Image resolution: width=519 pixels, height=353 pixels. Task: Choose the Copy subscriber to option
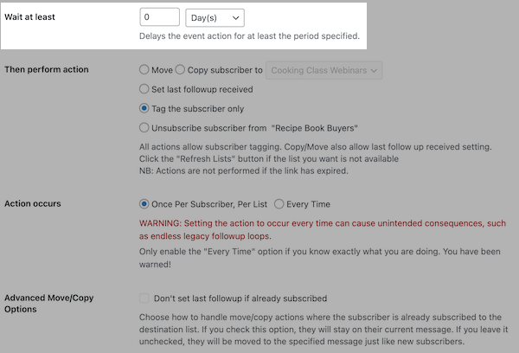point(181,69)
